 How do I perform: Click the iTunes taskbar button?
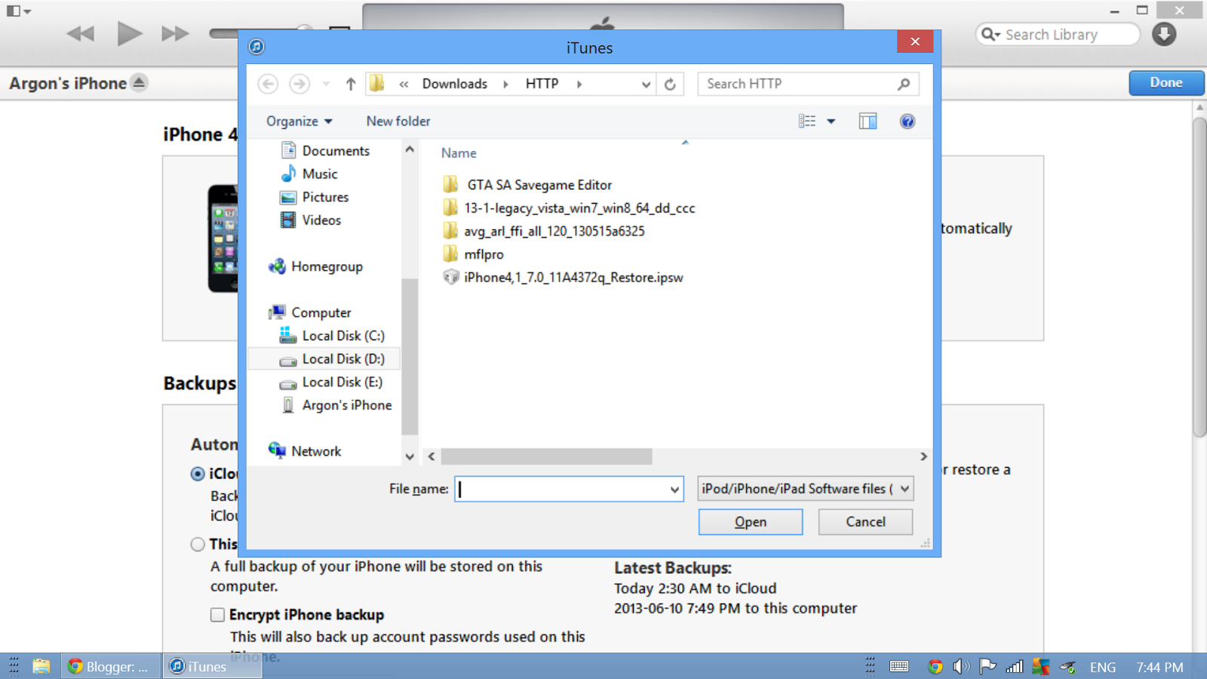tap(213, 666)
